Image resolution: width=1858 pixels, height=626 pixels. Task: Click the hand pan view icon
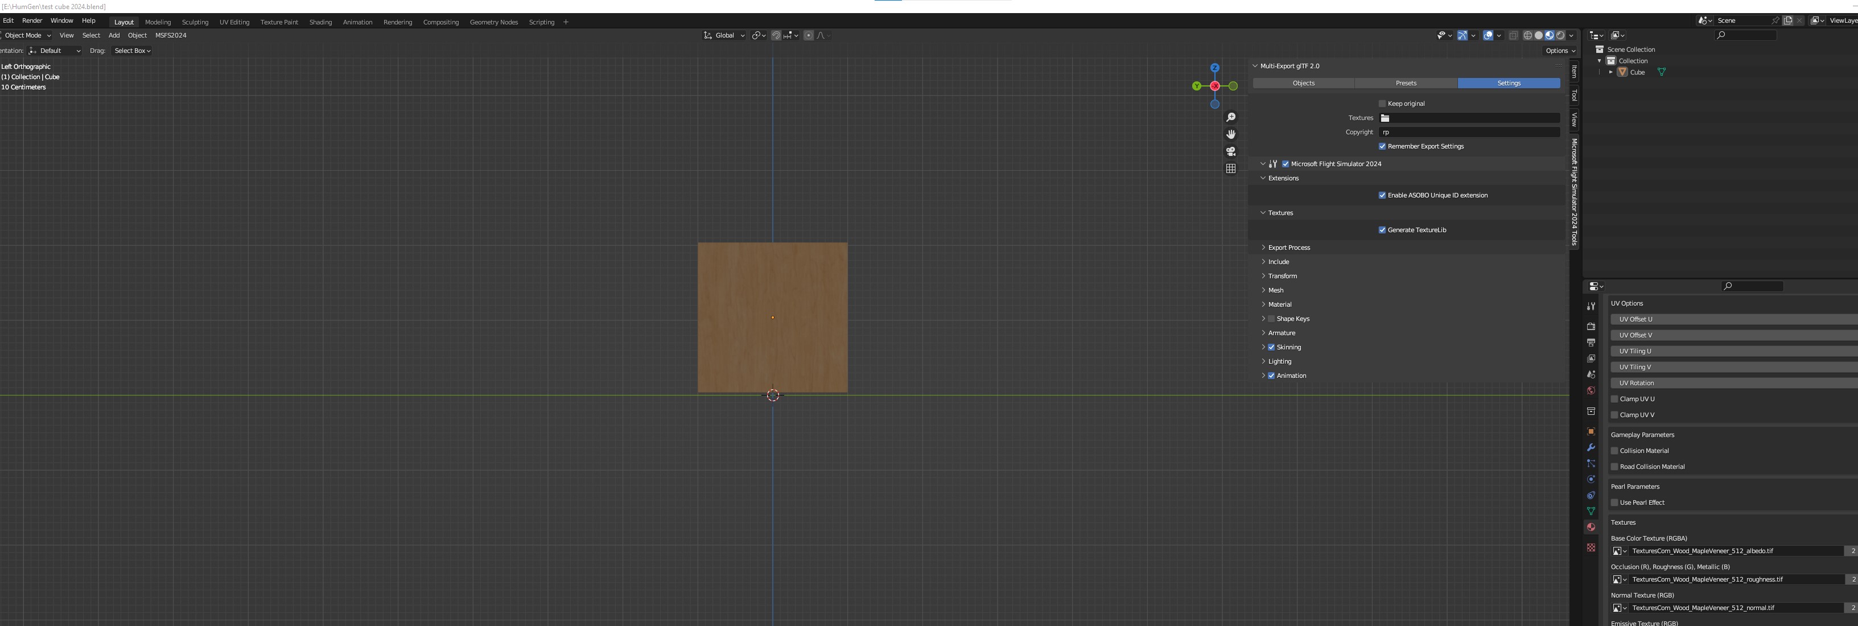[x=1230, y=134]
